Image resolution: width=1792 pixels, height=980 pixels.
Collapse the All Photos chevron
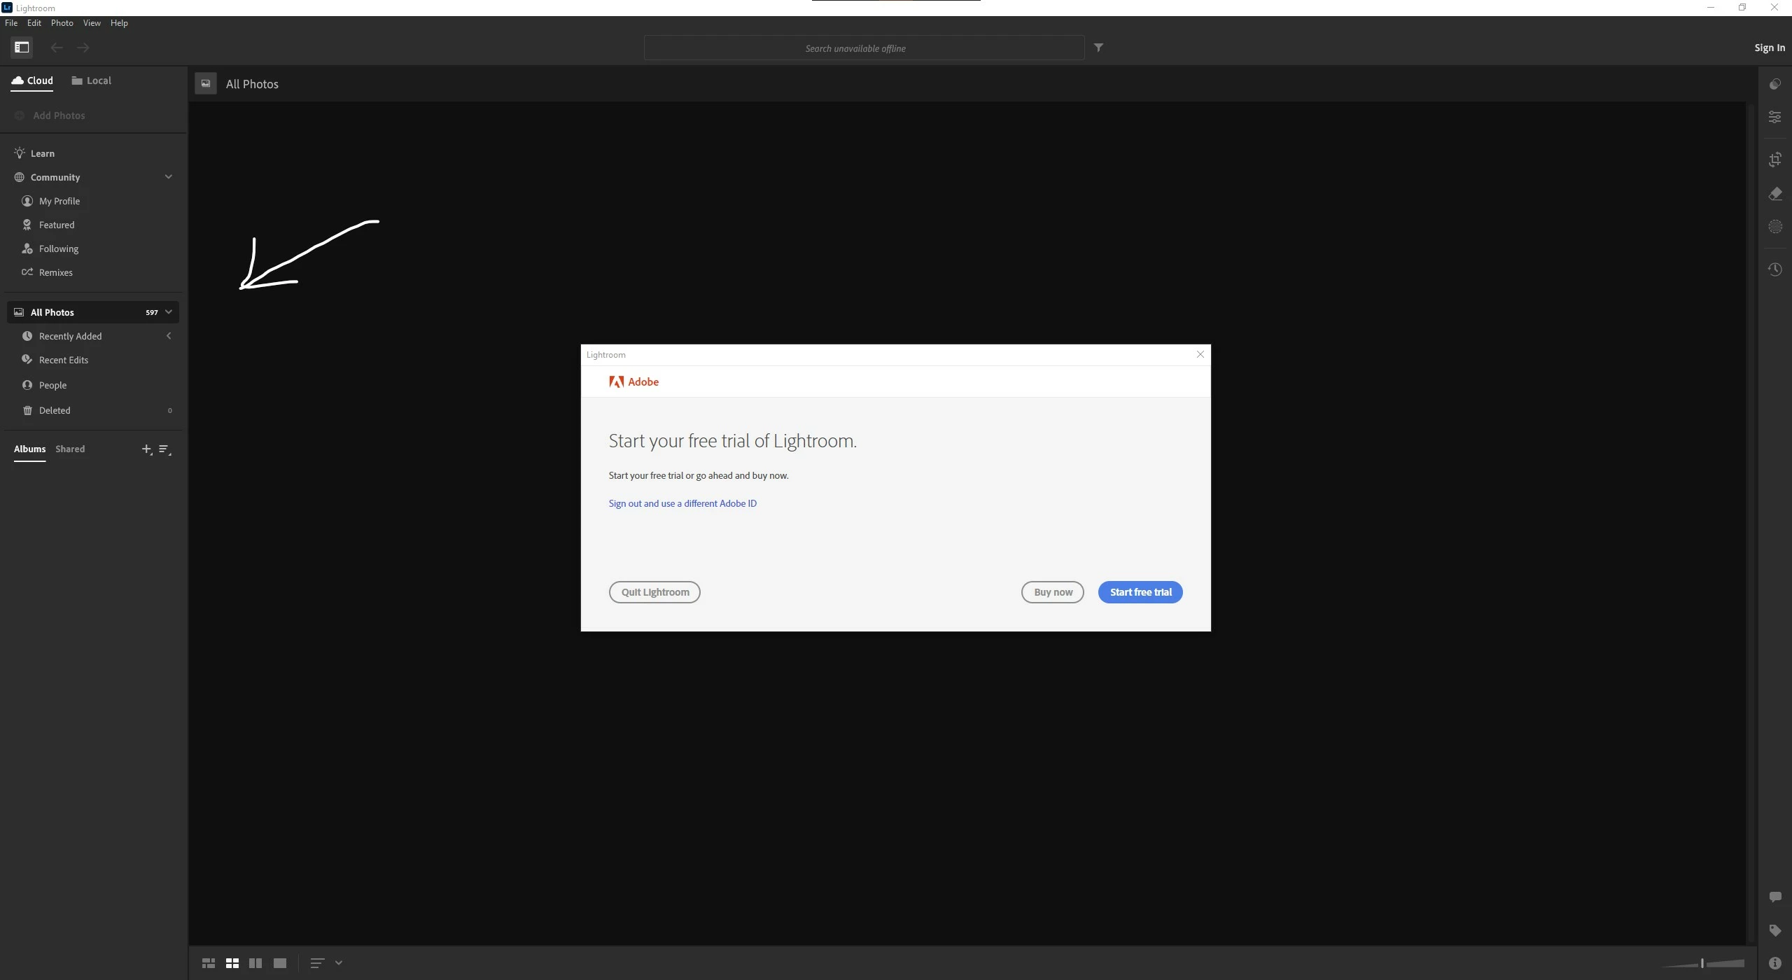(168, 312)
